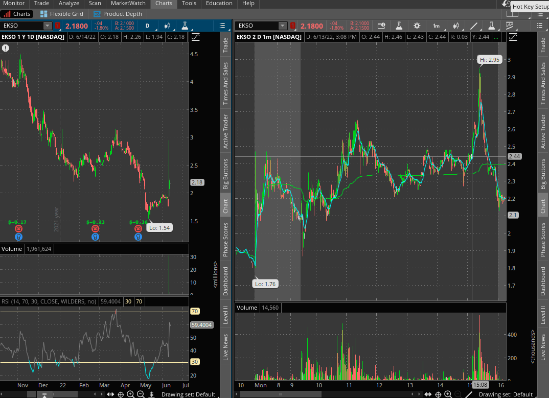Open the D aggregation dropdown on left chart
Viewport: 549px width, 398px height.
point(148,26)
